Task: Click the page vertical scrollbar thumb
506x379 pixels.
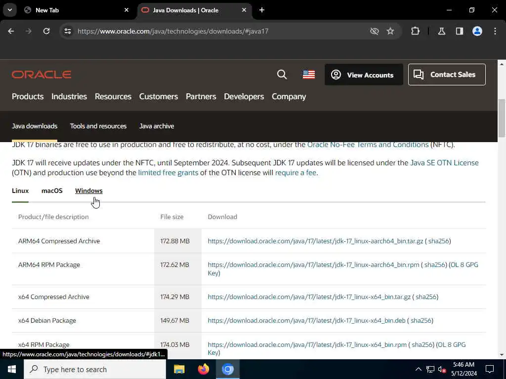Action: (502, 117)
